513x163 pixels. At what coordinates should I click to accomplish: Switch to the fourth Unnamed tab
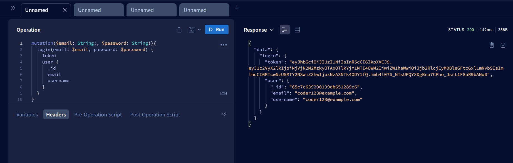pos(204,10)
